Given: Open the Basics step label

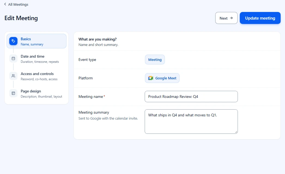Looking at the screenshot, I should 26,39.
